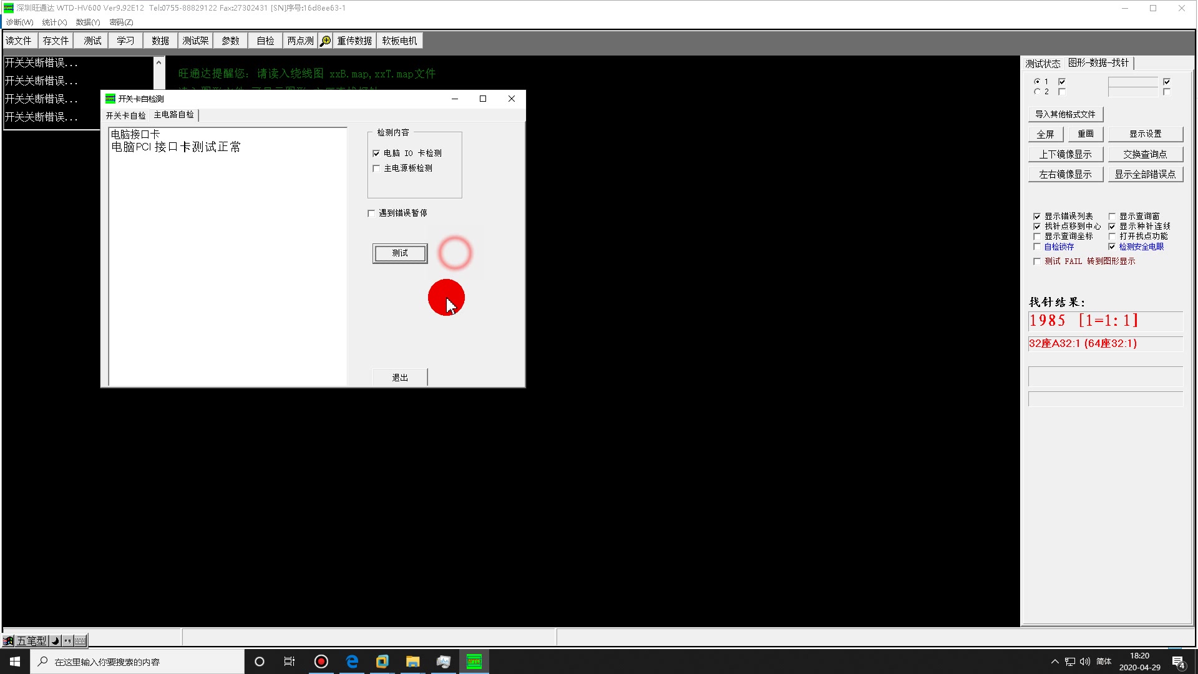Enable the 打开找点功能 checkbox
The width and height of the screenshot is (1198, 674).
(x=1112, y=237)
